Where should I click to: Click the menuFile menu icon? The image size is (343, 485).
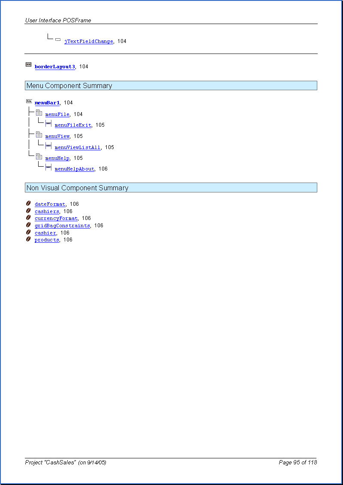click(39, 113)
